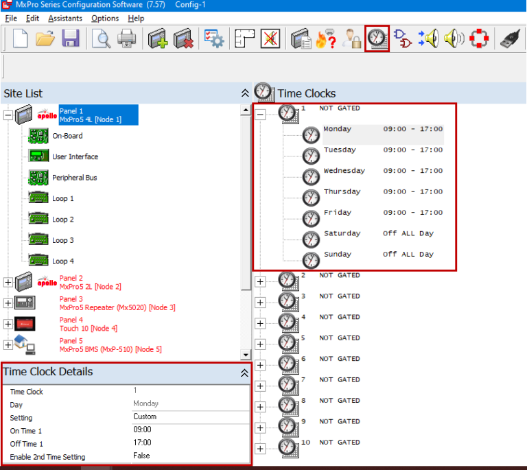Collapse the Time Clock Details panel chevron
Viewport: 527px width, 470px height.
244,373
